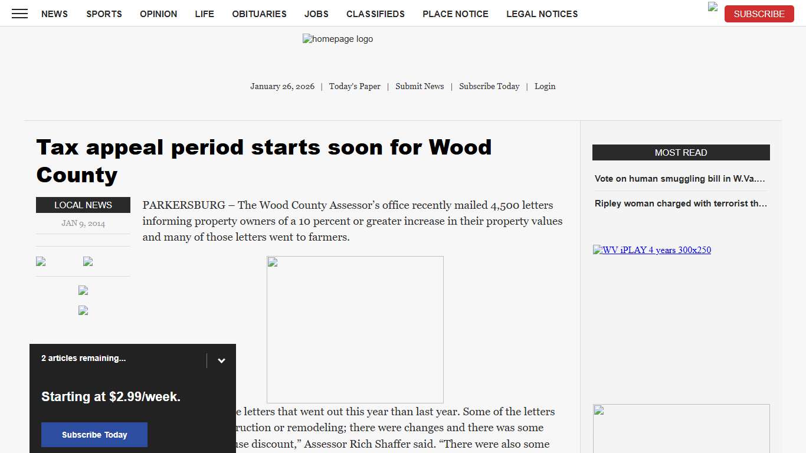
Task: Open the CLASSIFIEDS section
Action: click(x=375, y=14)
